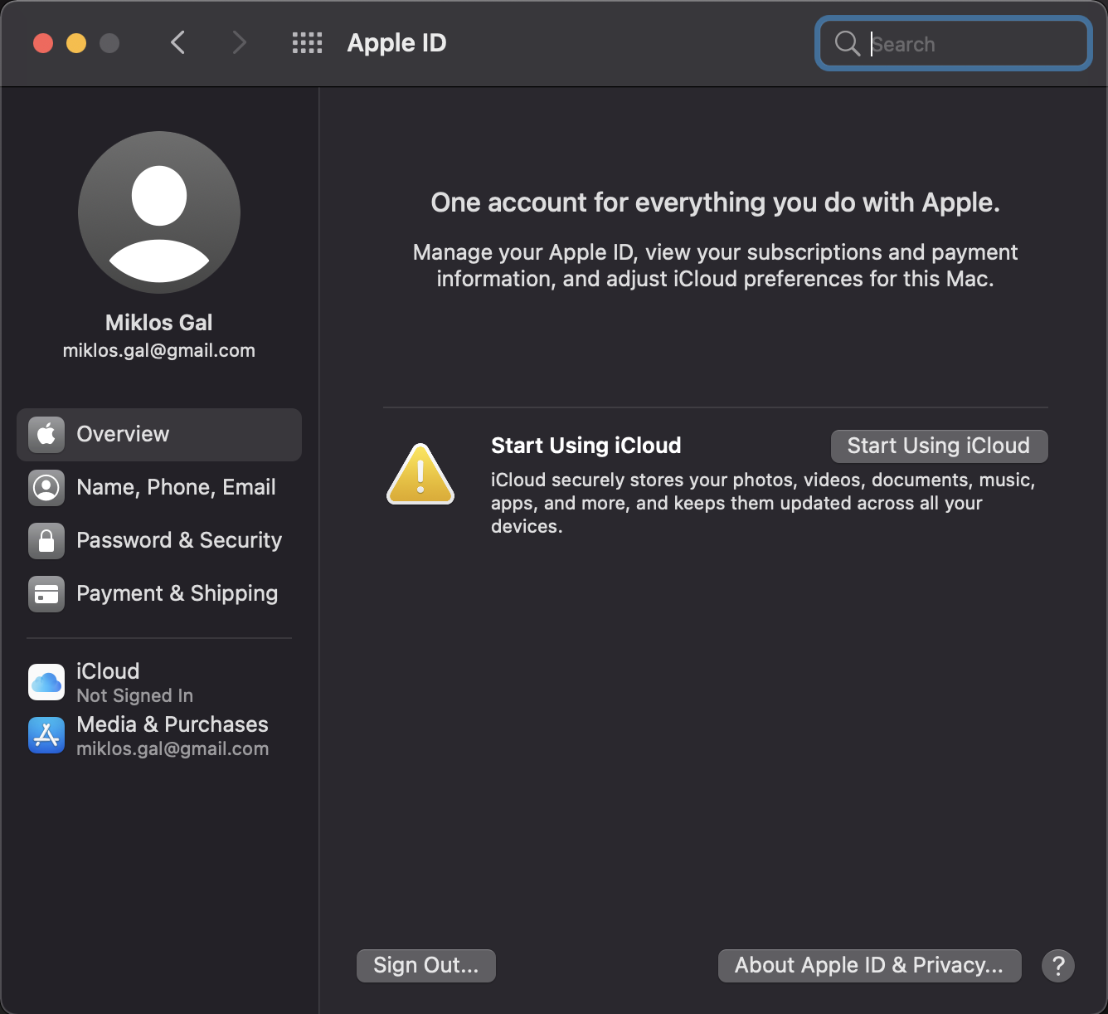This screenshot has height=1014, width=1108.
Task: Click the credit card icon for Payment & Shipping
Action: (x=46, y=593)
